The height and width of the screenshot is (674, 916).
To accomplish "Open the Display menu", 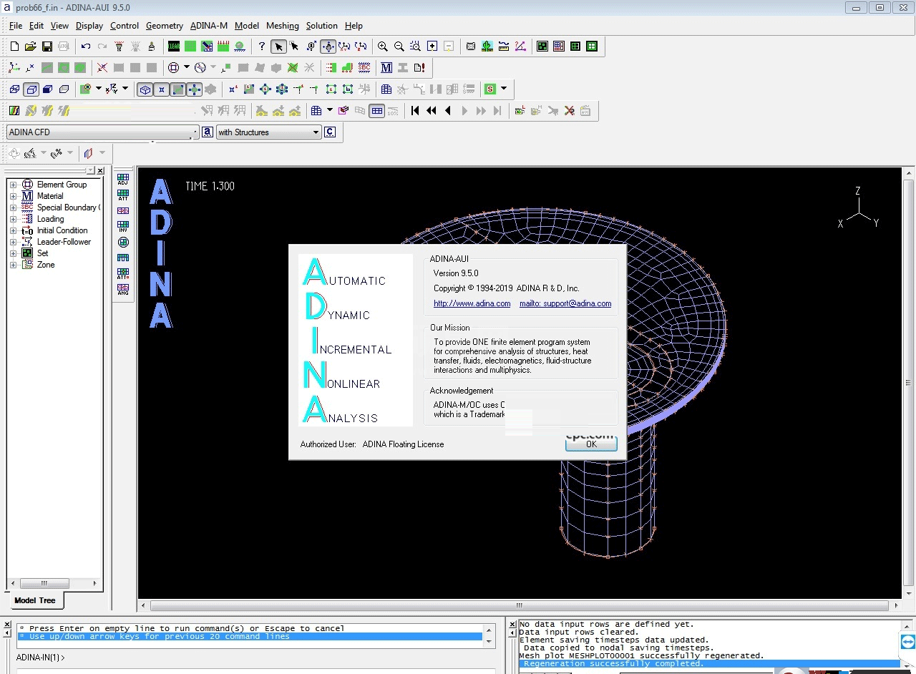I will (89, 26).
